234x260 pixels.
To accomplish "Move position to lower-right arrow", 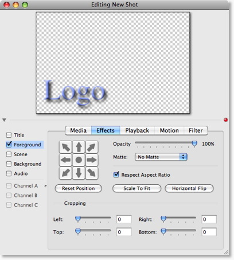I will [92, 173].
